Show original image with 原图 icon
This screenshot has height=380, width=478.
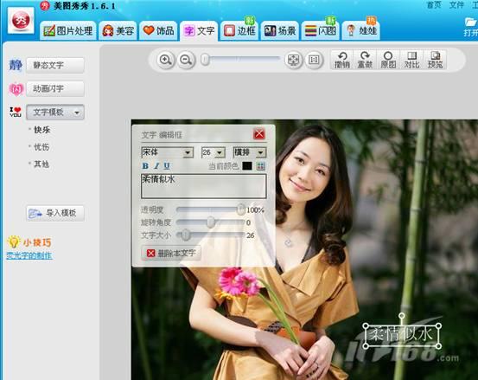pyautogui.click(x=388, y=60)
